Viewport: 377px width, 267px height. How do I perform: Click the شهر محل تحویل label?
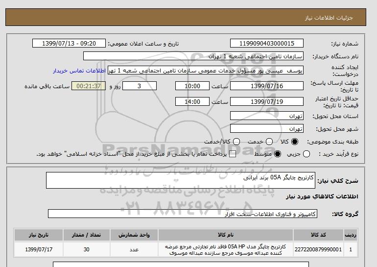click(337, 129)
